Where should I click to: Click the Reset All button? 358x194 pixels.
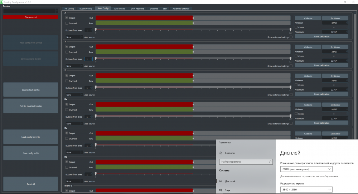(30, 184)
